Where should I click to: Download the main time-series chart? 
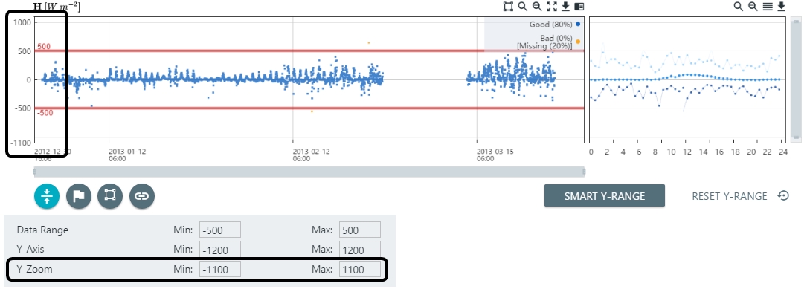tap(565, 7)
